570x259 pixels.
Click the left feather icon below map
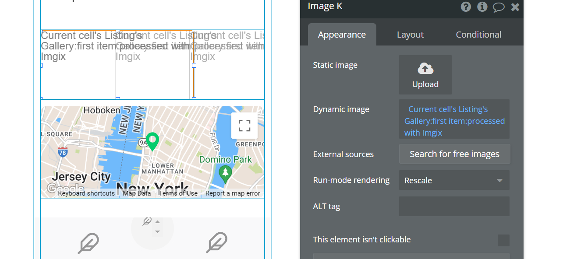tap(88, 244)
